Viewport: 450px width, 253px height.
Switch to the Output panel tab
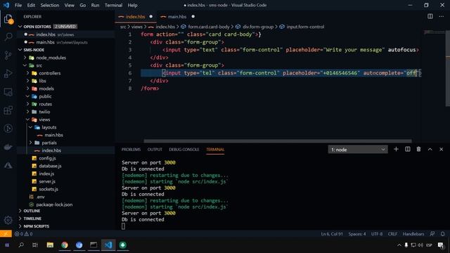point(155,150)
